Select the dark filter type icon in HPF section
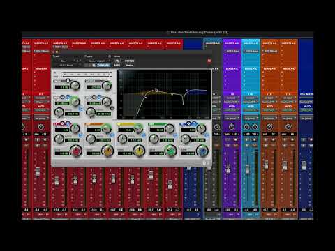Viewport: 335px width, 251px height. (x=63, y=97)
